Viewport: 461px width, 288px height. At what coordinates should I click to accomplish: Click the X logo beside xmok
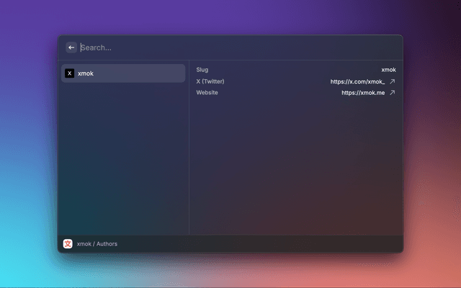(69, 73)
